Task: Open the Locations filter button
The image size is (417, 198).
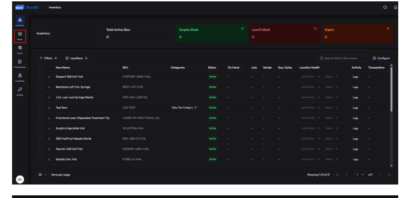Action: tap(76, 58)
